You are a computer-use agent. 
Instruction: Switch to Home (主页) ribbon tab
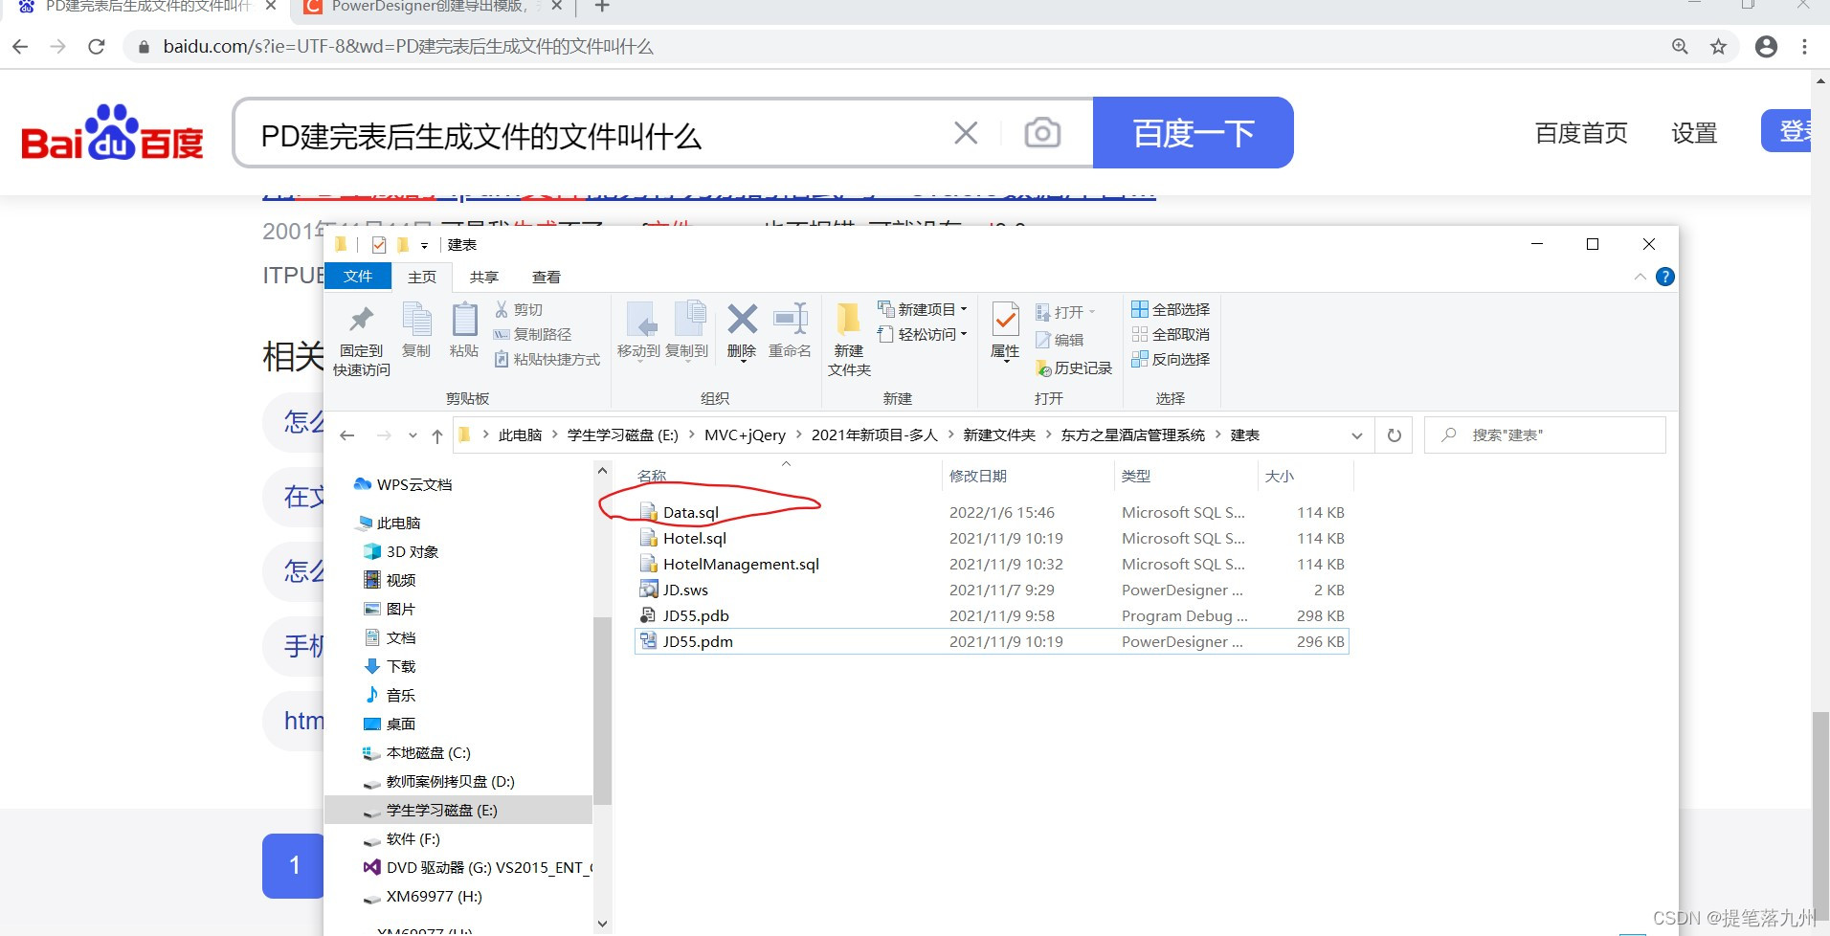(x=422, y=277)
